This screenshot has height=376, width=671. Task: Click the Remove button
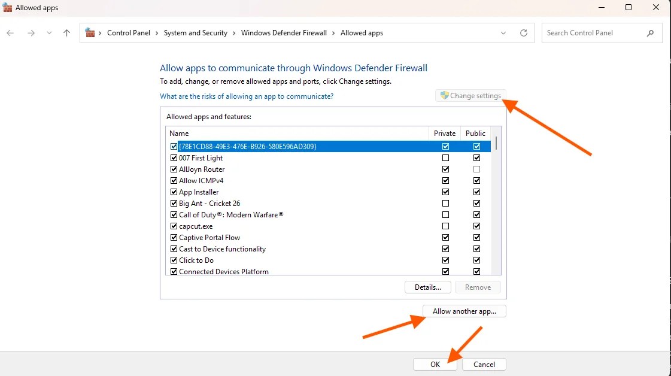[x=478, y=287]
